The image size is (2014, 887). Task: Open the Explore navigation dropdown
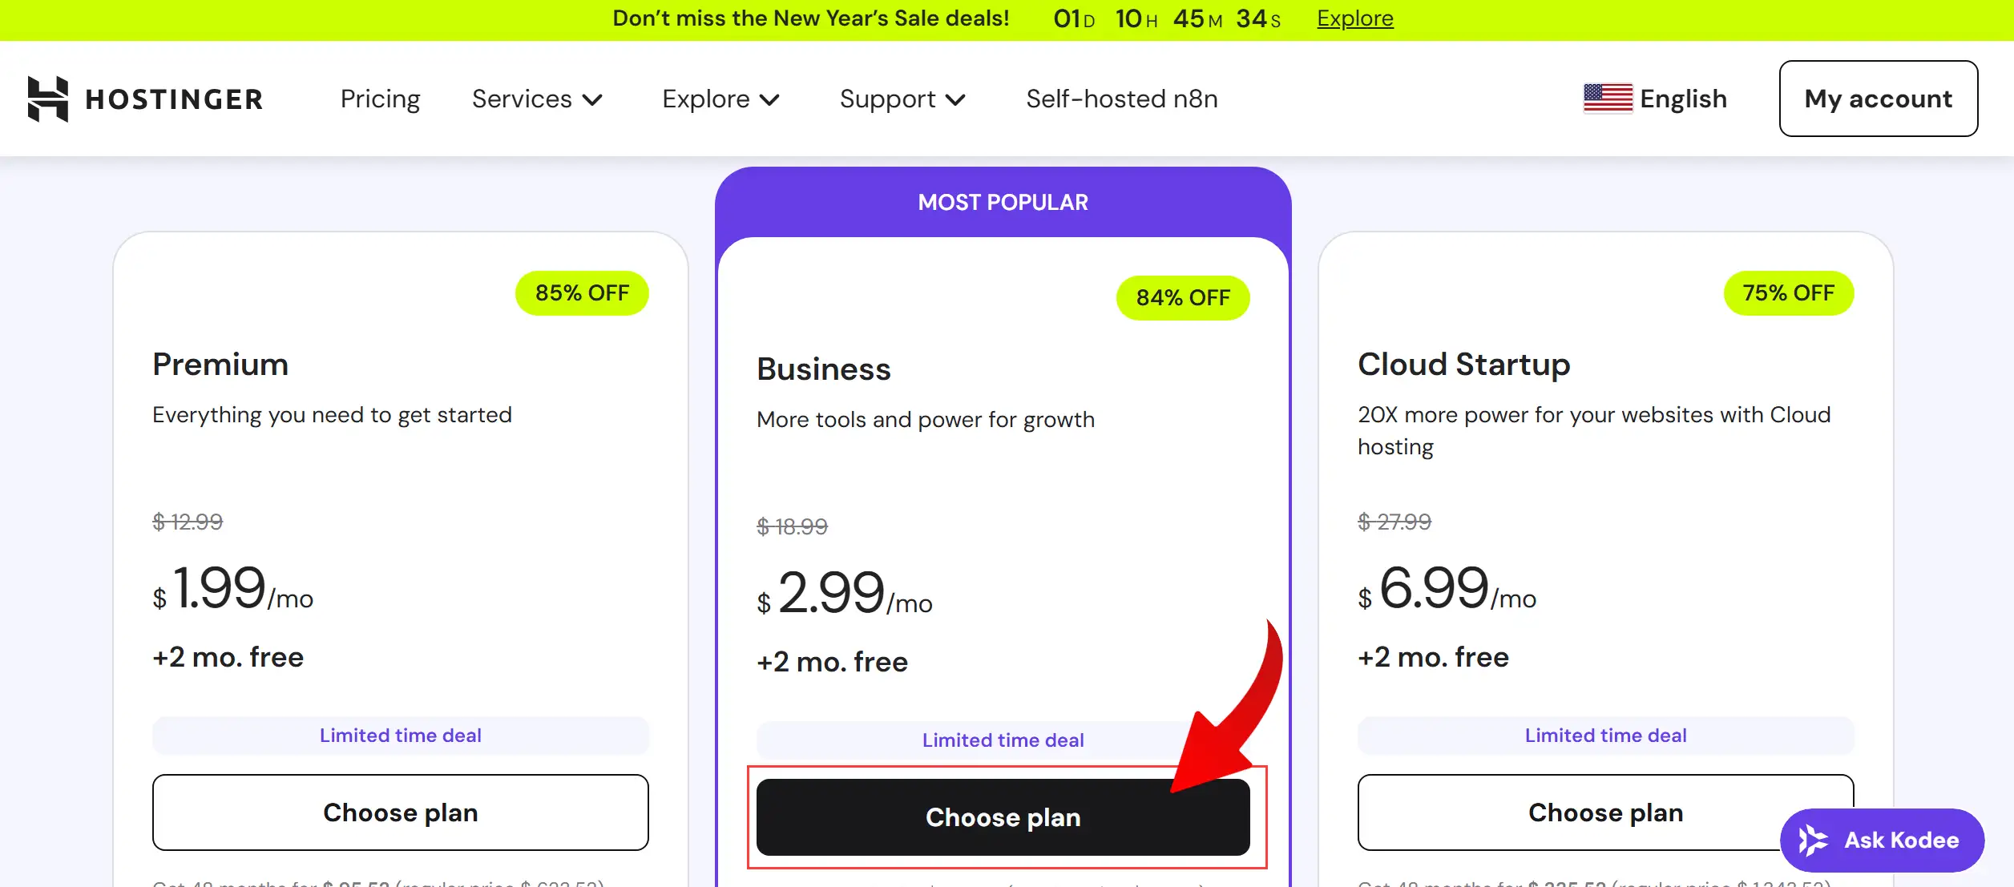720,99
